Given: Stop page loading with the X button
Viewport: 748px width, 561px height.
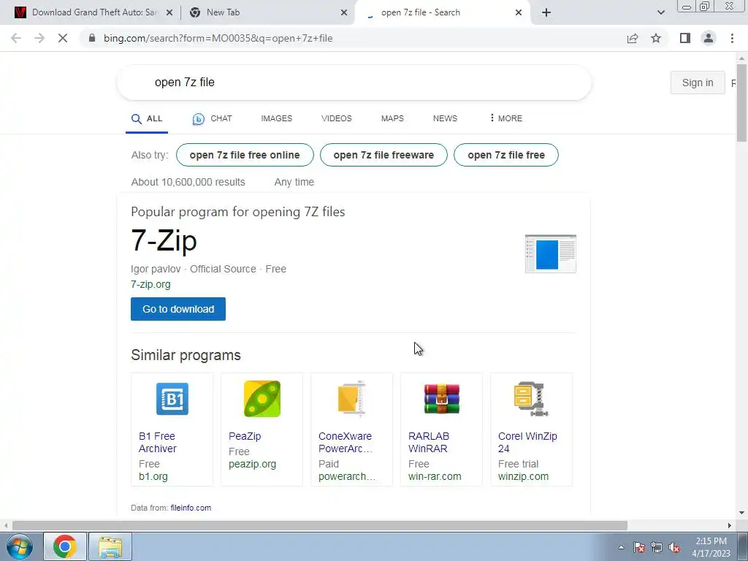Looking at the screenshot, I should click(x=63, y=38).
